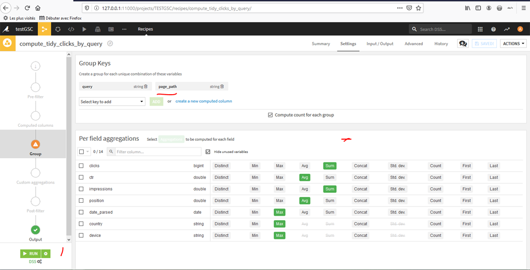Image resolution: width=530 pixels, height=270 pixels.
Task: Switch to the Advanced tab
Action: pyautogui.click(x=414, y=43)
